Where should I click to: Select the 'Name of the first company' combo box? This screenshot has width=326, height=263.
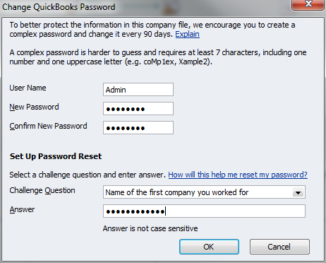[x=204, y=192]
